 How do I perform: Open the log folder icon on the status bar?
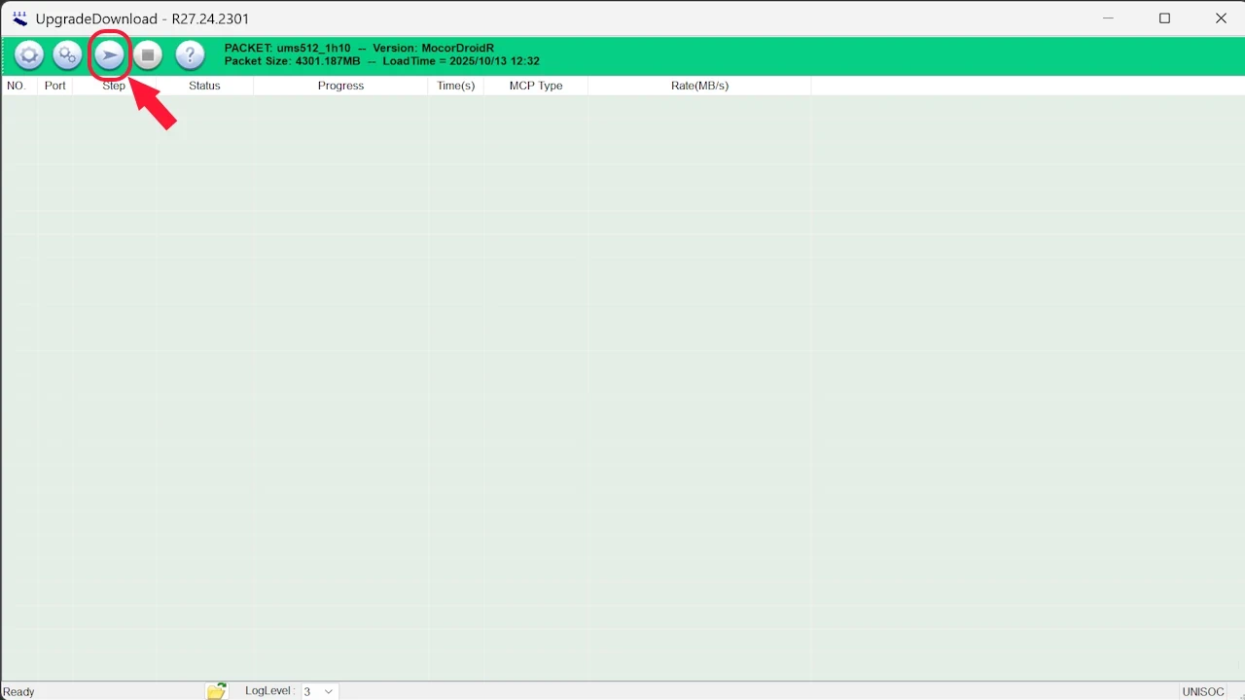(216, 690)
